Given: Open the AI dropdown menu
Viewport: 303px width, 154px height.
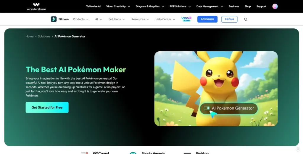Looking at the screenshot, I should (99, 19).
